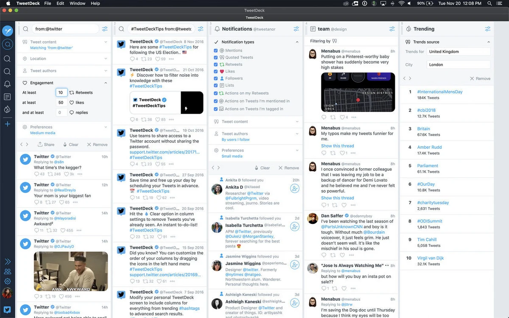
Task: Like the TweetDeck 8 Nov 2016 tweet
Action: 157,59
